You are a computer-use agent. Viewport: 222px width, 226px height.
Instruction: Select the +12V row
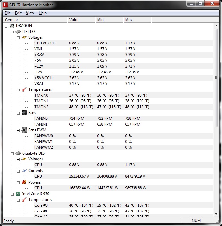coord(124,66)
